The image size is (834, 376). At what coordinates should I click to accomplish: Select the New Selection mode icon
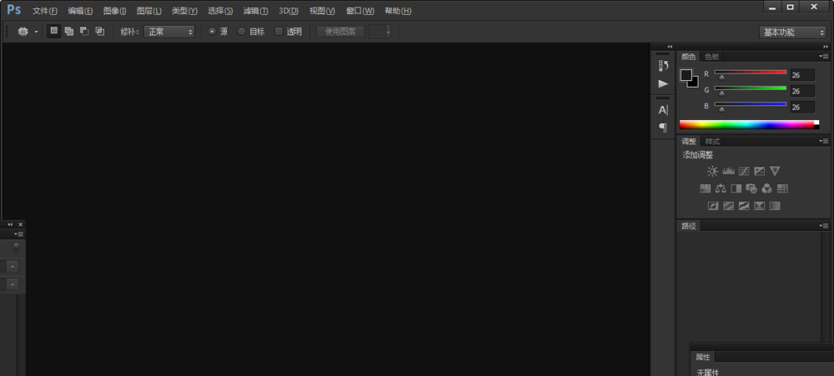tap(53, 32)
